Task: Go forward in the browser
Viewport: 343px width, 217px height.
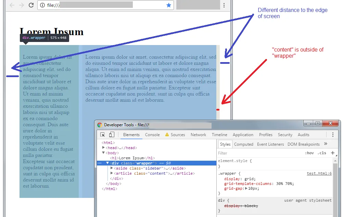Action: [x=22, y=5]
